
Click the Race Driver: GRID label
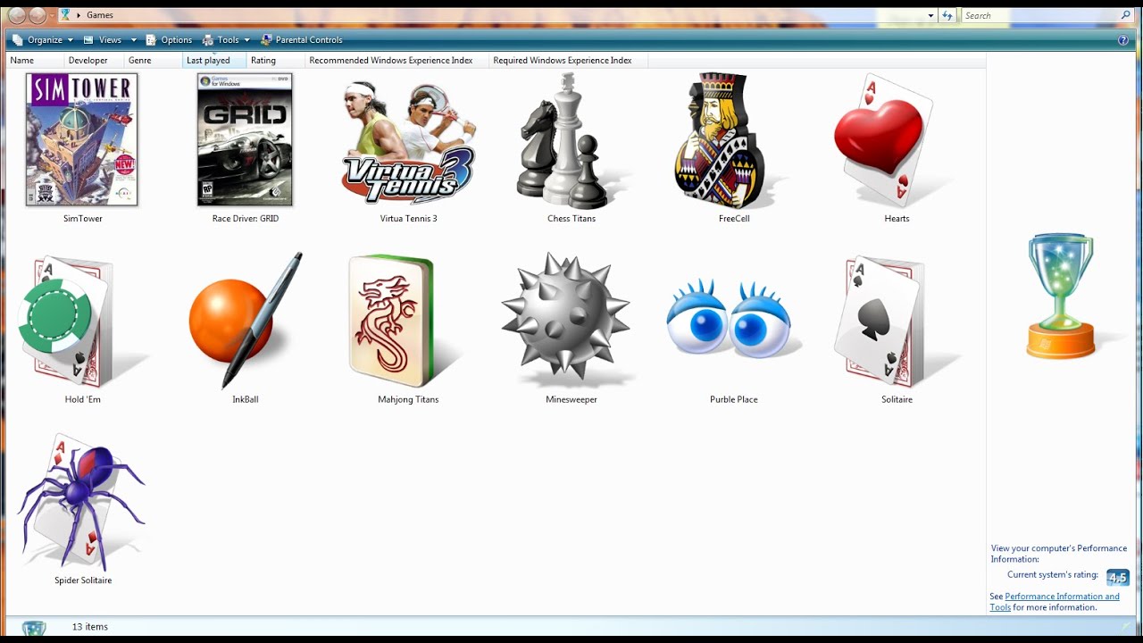[x=246, y=219]
